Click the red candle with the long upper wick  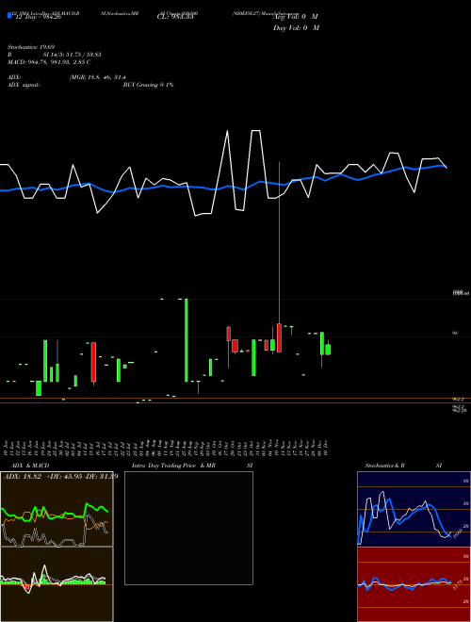pyautogui.click(x=279, y=337)
